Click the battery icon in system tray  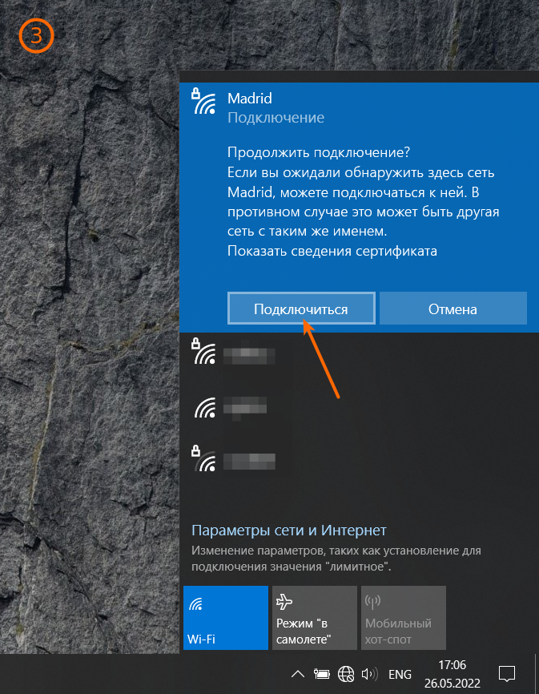(x=322, y=673)
